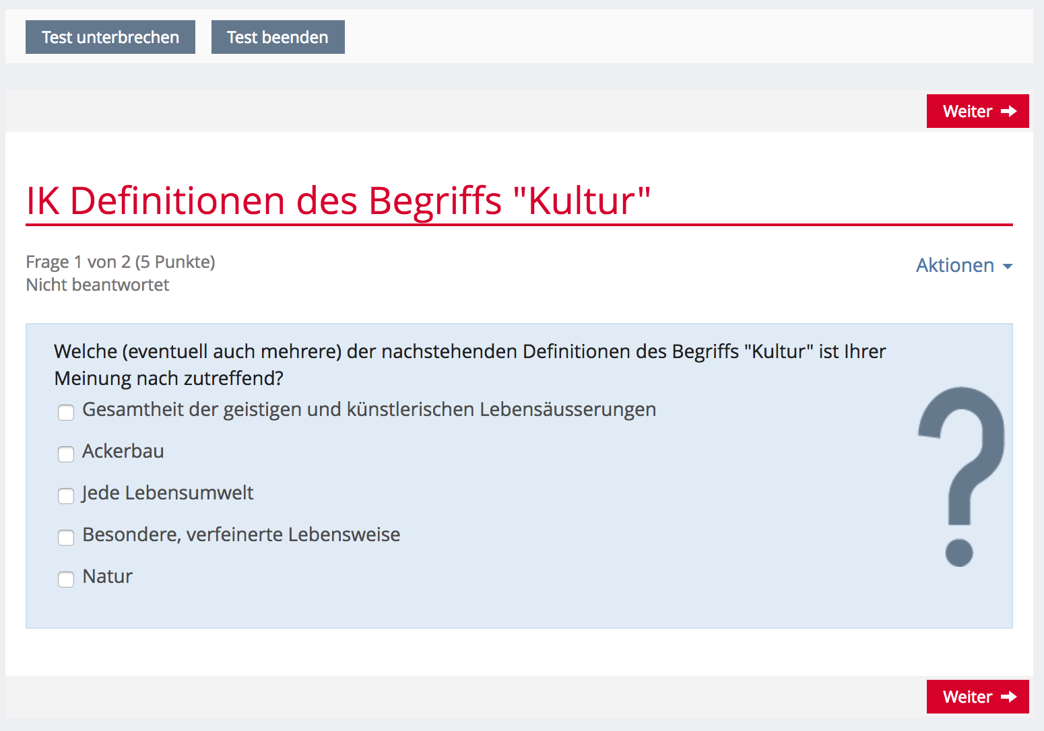
Task: Click the Test beenden button
Action: click(x=278, y=37)
